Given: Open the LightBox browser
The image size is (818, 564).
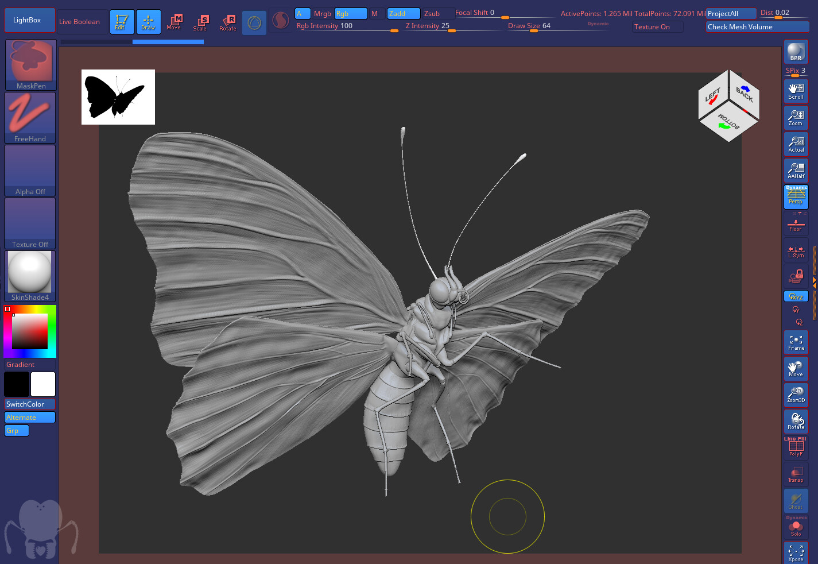Looking at the screenshot, I should pyautogui.click(x=29, y=20).
